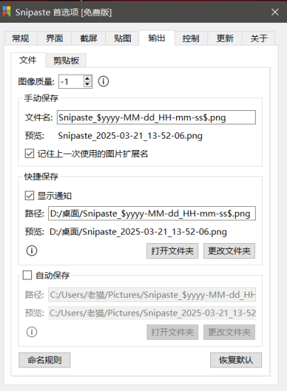
Task: Go to the 截屏 tab
Action: pos(88,38)
